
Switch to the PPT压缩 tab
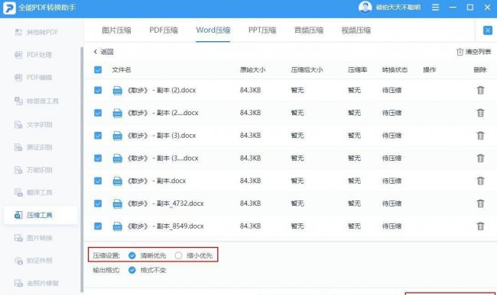pos(262,30)
